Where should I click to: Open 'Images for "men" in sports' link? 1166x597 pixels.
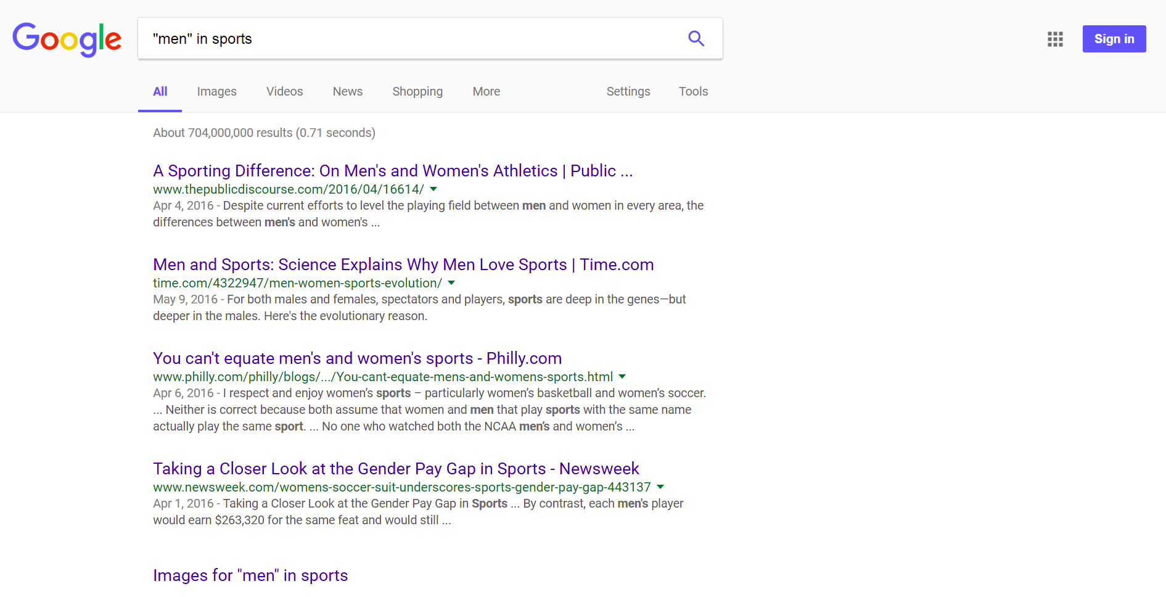pos(250,575)
